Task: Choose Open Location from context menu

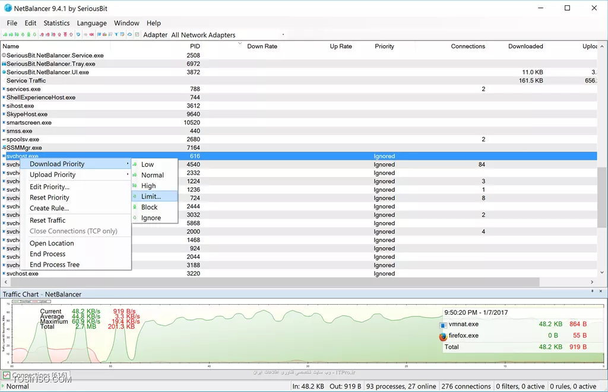Action: [75, 243]
